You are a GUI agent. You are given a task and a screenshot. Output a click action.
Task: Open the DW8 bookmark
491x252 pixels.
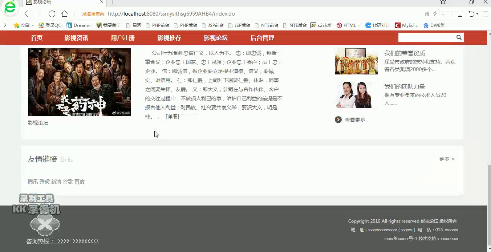(x=434, y=25)
